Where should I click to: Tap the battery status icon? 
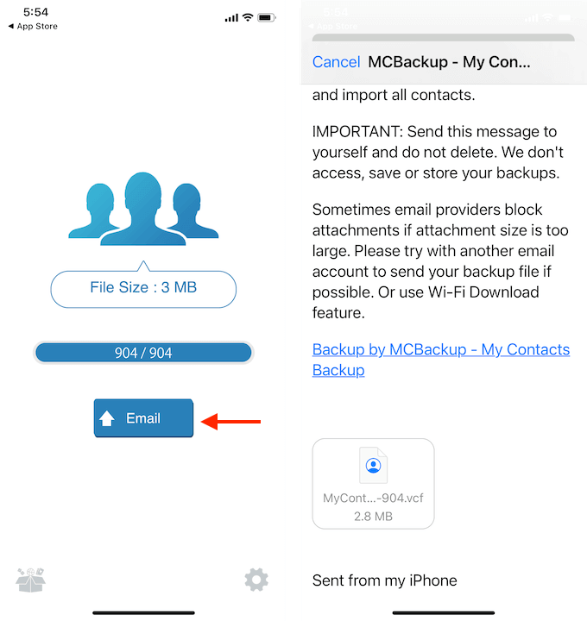[267, 17]
